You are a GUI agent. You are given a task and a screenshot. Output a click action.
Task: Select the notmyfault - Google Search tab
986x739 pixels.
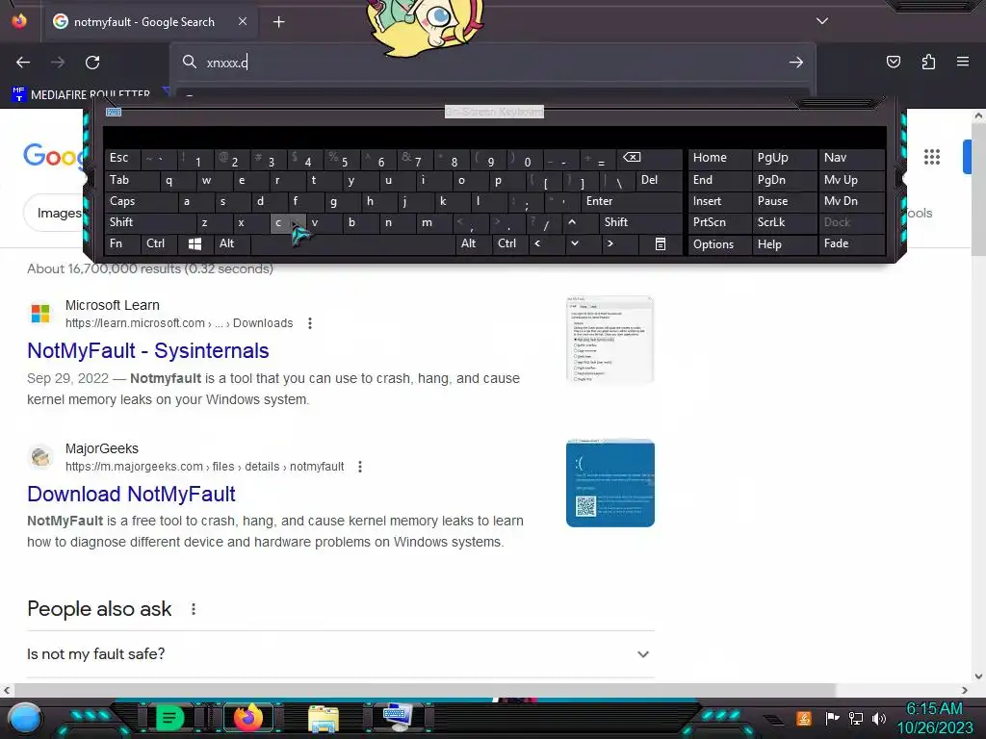pos(149,22)
